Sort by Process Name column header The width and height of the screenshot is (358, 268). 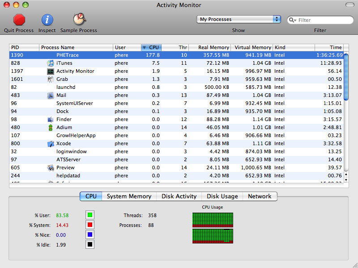click(x=76, y=47)
